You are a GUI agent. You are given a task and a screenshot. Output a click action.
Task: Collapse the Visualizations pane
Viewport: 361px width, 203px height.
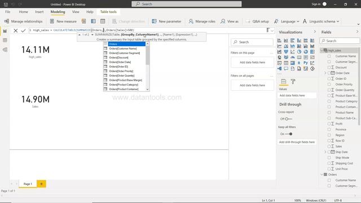[x=315, y=32]
